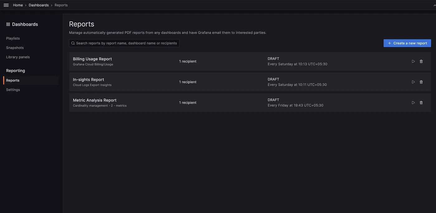Remove the In-sights Report via trash icon

(x=421, y=82)
